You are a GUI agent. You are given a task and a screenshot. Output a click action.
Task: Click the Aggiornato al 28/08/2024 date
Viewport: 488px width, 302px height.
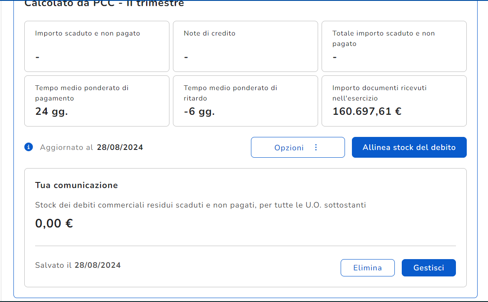coord(120,147)
